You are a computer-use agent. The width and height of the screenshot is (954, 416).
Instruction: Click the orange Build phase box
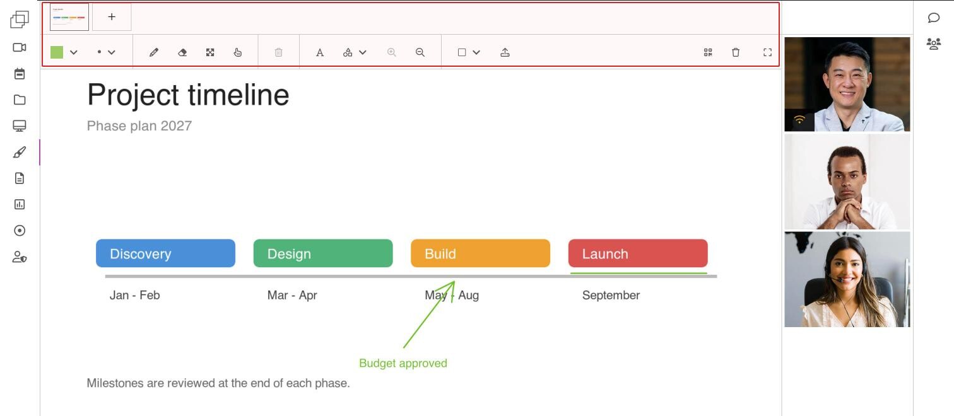[480, 253]
